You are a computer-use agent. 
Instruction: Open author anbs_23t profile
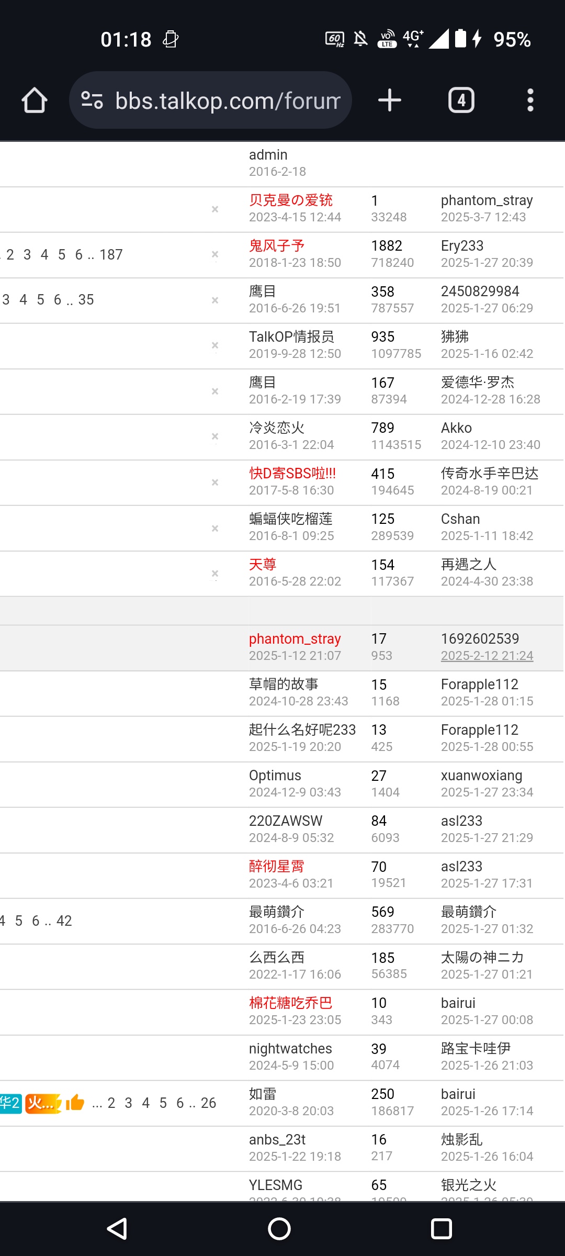pyautogui.click(x=277, y=1139)
